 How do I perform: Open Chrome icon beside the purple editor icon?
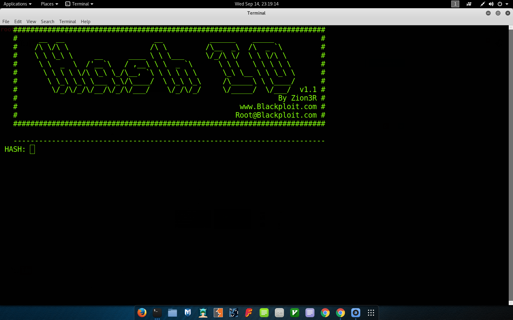coord(325,313)
